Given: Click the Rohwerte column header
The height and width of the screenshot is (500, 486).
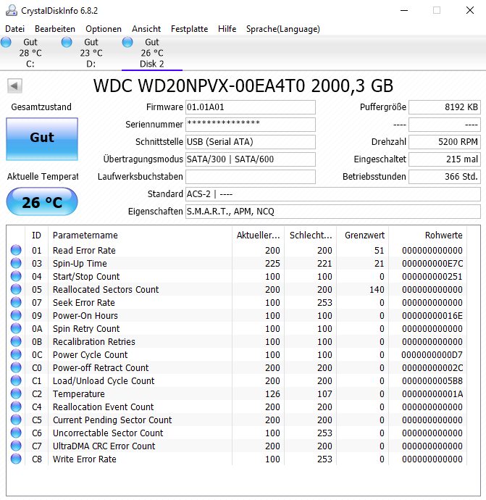Looking at the screenshot, I should click(x=428, y=236).
